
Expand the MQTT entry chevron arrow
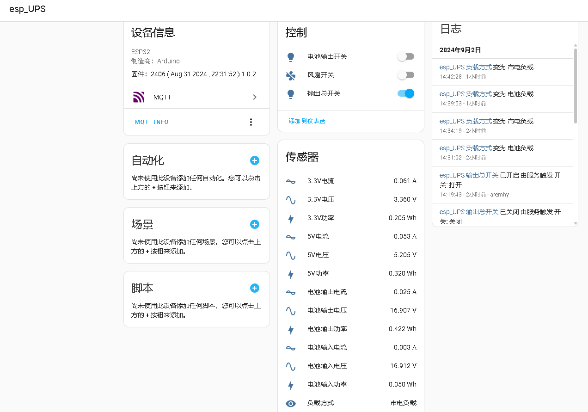tap(255, 97)
